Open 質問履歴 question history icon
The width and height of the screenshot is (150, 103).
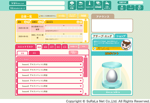tap(98, 5)
